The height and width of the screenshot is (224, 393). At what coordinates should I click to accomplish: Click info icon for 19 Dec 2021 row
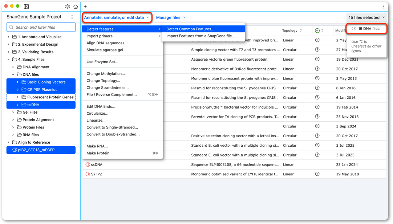(x=317, y=59)
